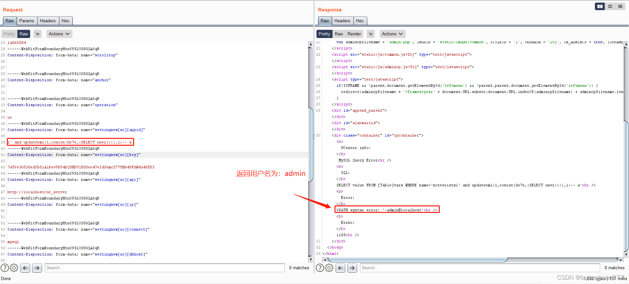The height and width of the screenshot is (284, 629).
Task: Click Response scrollbar down arrow
Action: click(626, 255)
